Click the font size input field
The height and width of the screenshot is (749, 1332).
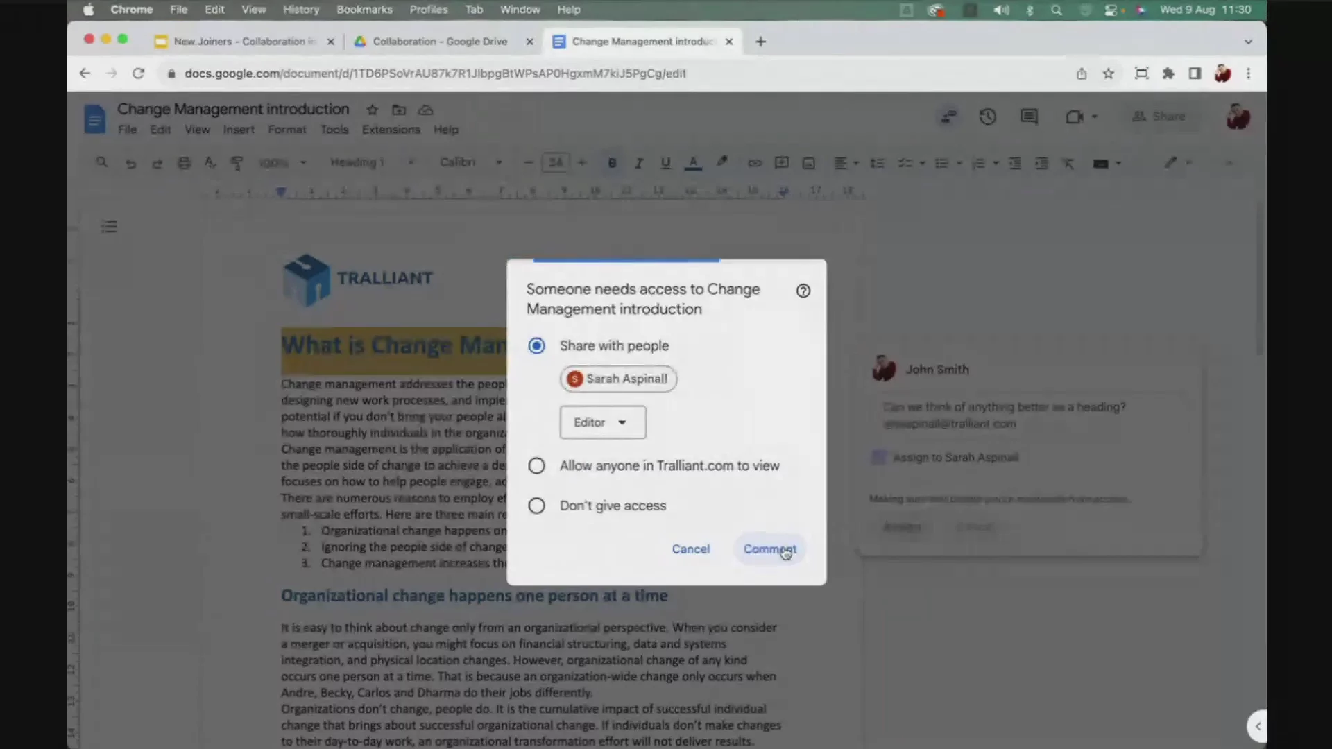click(556, 162)
